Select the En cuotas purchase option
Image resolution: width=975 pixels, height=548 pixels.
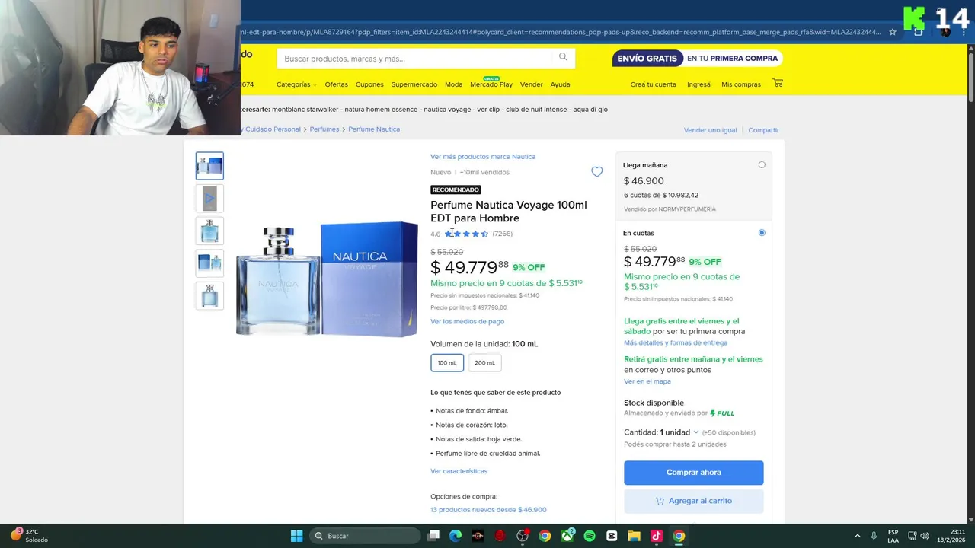(762, 233)
